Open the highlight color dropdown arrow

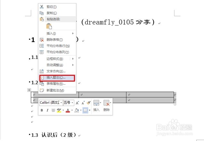[x=63, y=110]
